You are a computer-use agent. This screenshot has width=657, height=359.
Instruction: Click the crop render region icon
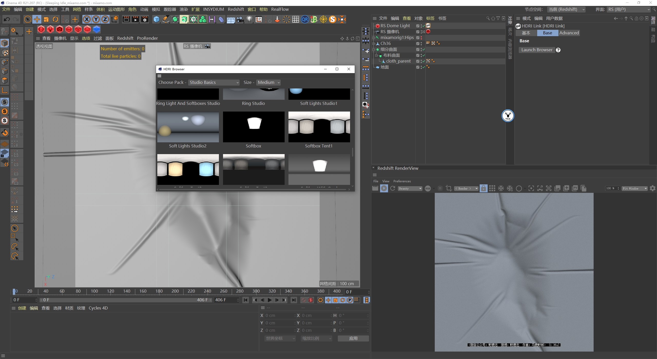click(x=449, y=188)
